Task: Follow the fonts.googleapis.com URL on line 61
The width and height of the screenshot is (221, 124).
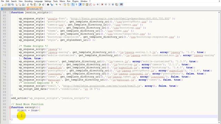Action: (120, 19)
